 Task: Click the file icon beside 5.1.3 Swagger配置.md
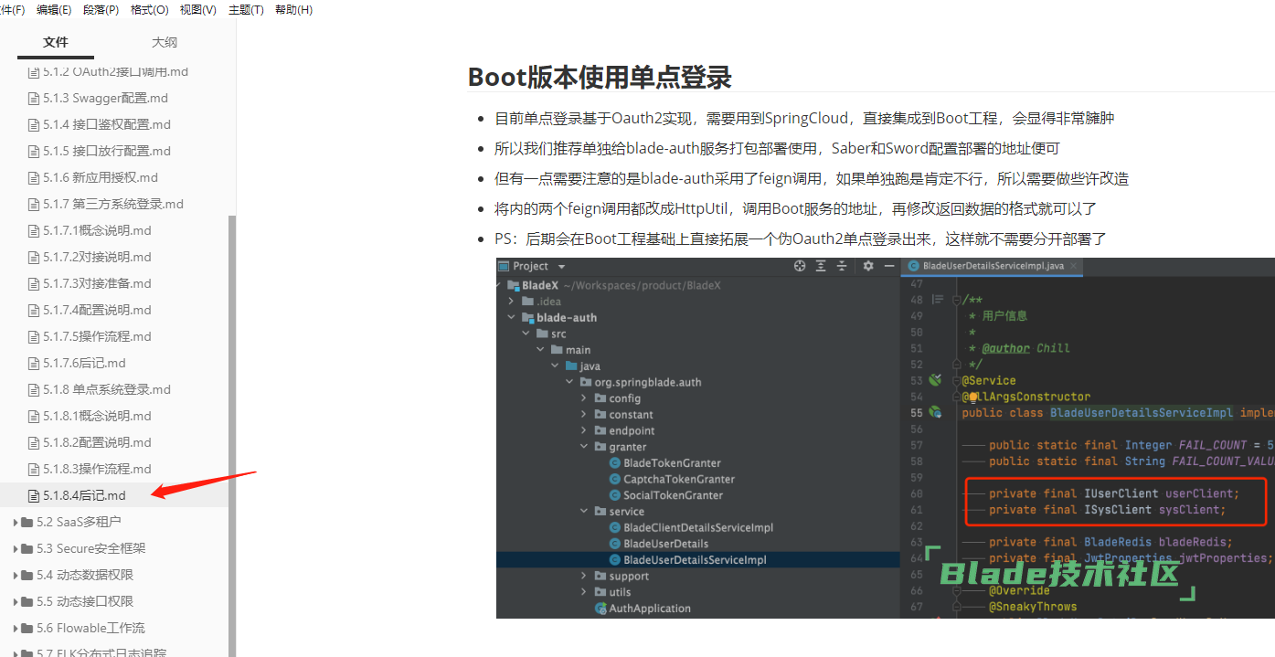coord(33,98)
